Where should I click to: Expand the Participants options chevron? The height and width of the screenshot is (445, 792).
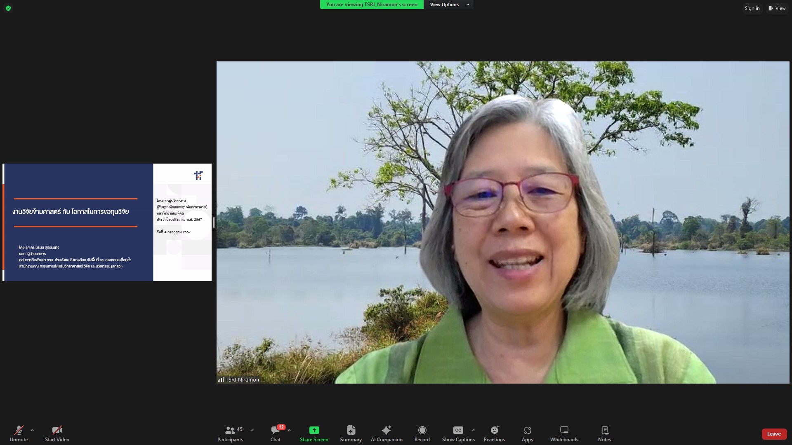[252, 430]
